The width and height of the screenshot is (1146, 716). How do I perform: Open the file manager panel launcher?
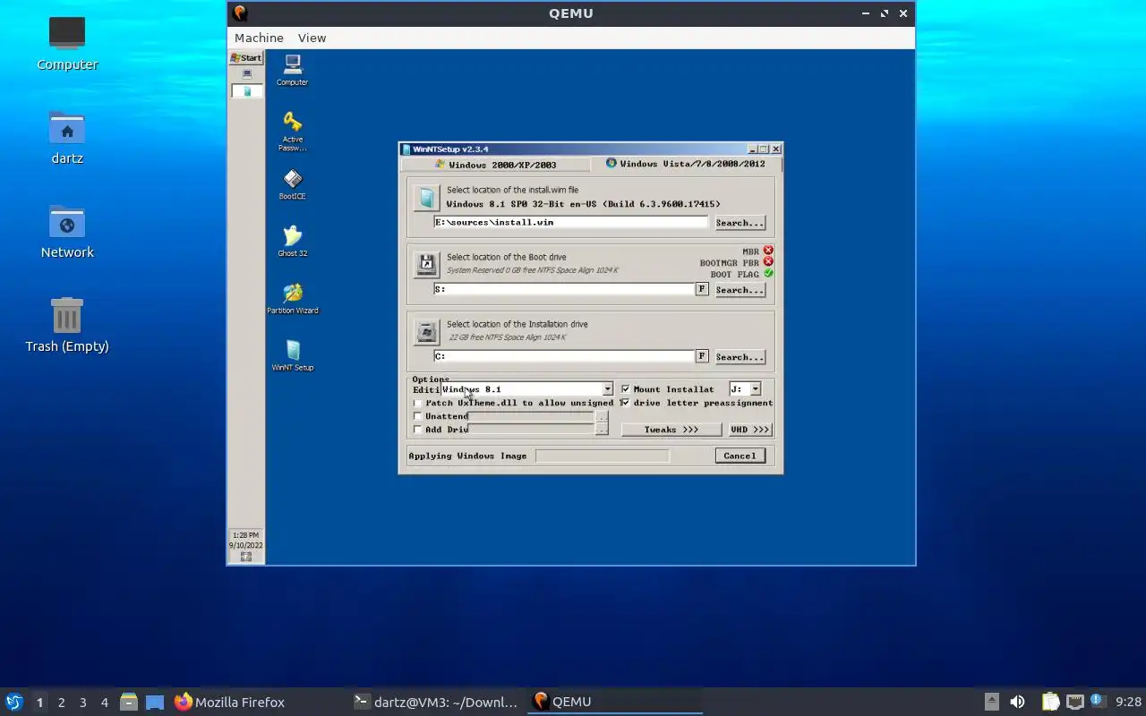[129, 702]
